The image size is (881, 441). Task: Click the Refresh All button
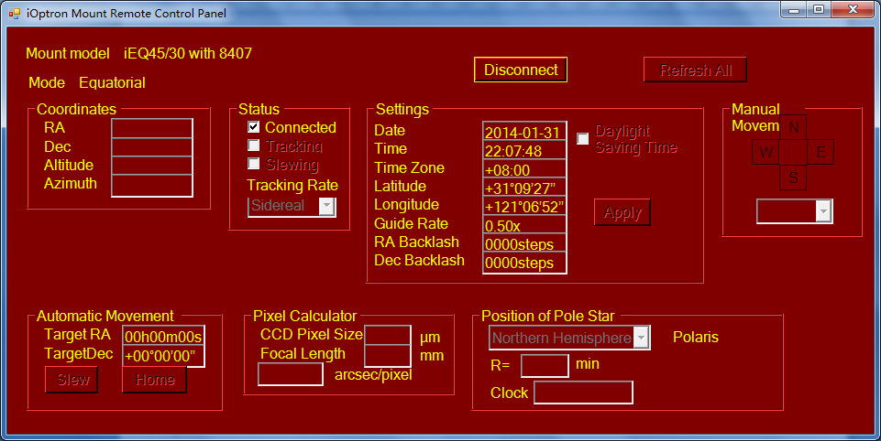[x=695, y=70]
